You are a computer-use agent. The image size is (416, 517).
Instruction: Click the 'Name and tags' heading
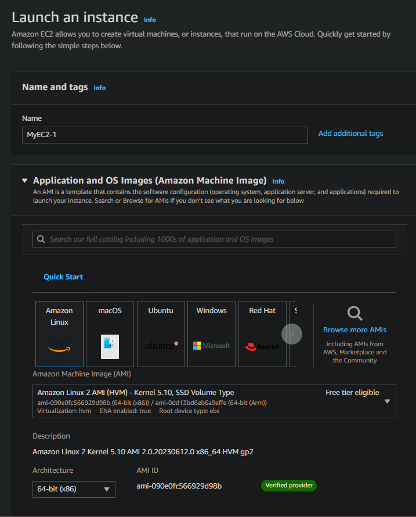[55, 87]
